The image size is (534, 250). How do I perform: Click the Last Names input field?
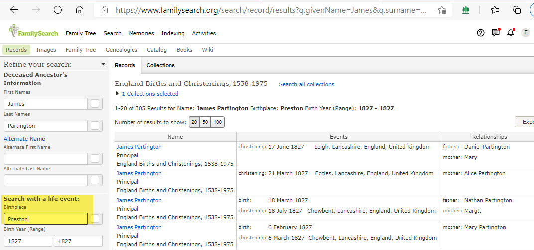pos(46,126)
